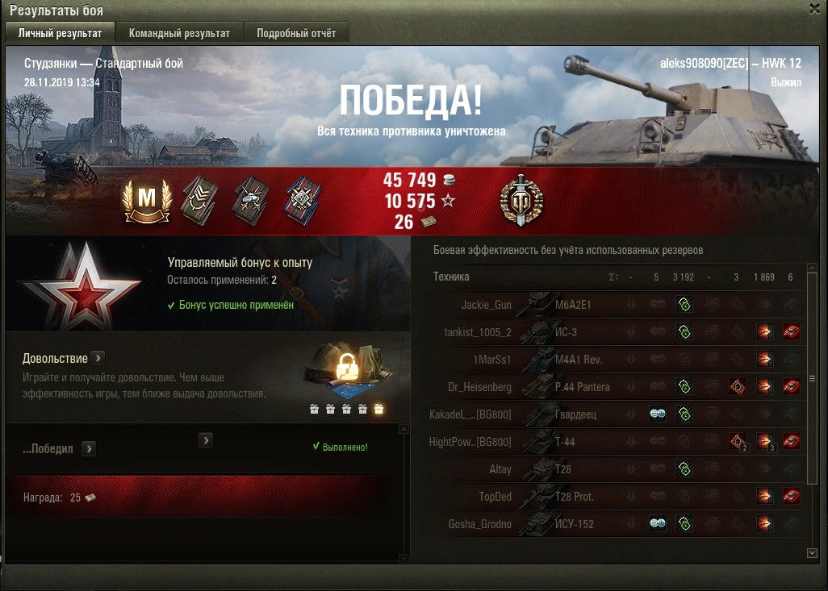Image resolution: width=828 pixels, height=591 pixels.
Task: Click the assist icon in KakadeL_ row
Action: pyautogui.click(x=658, y=414)
